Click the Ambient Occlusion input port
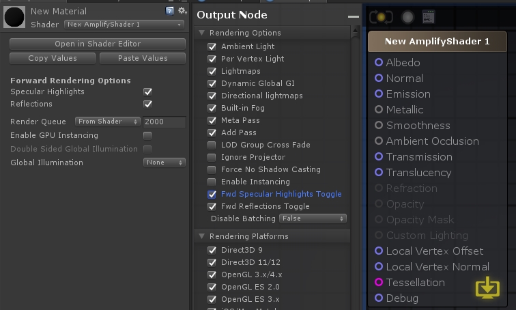 coord(379,141)
